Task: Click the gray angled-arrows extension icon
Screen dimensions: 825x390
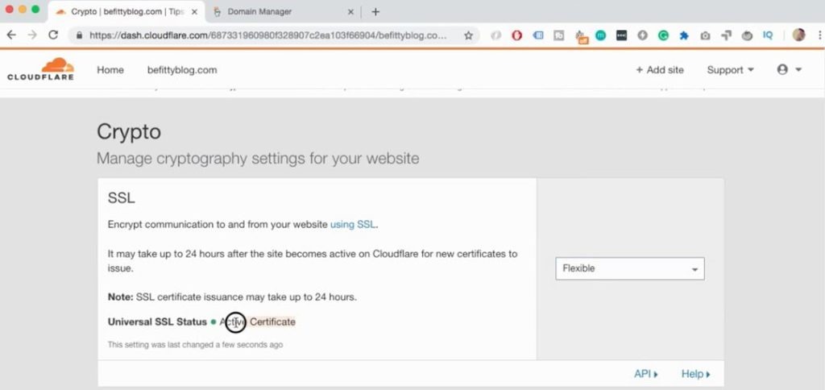Action: tap(726, 35)
